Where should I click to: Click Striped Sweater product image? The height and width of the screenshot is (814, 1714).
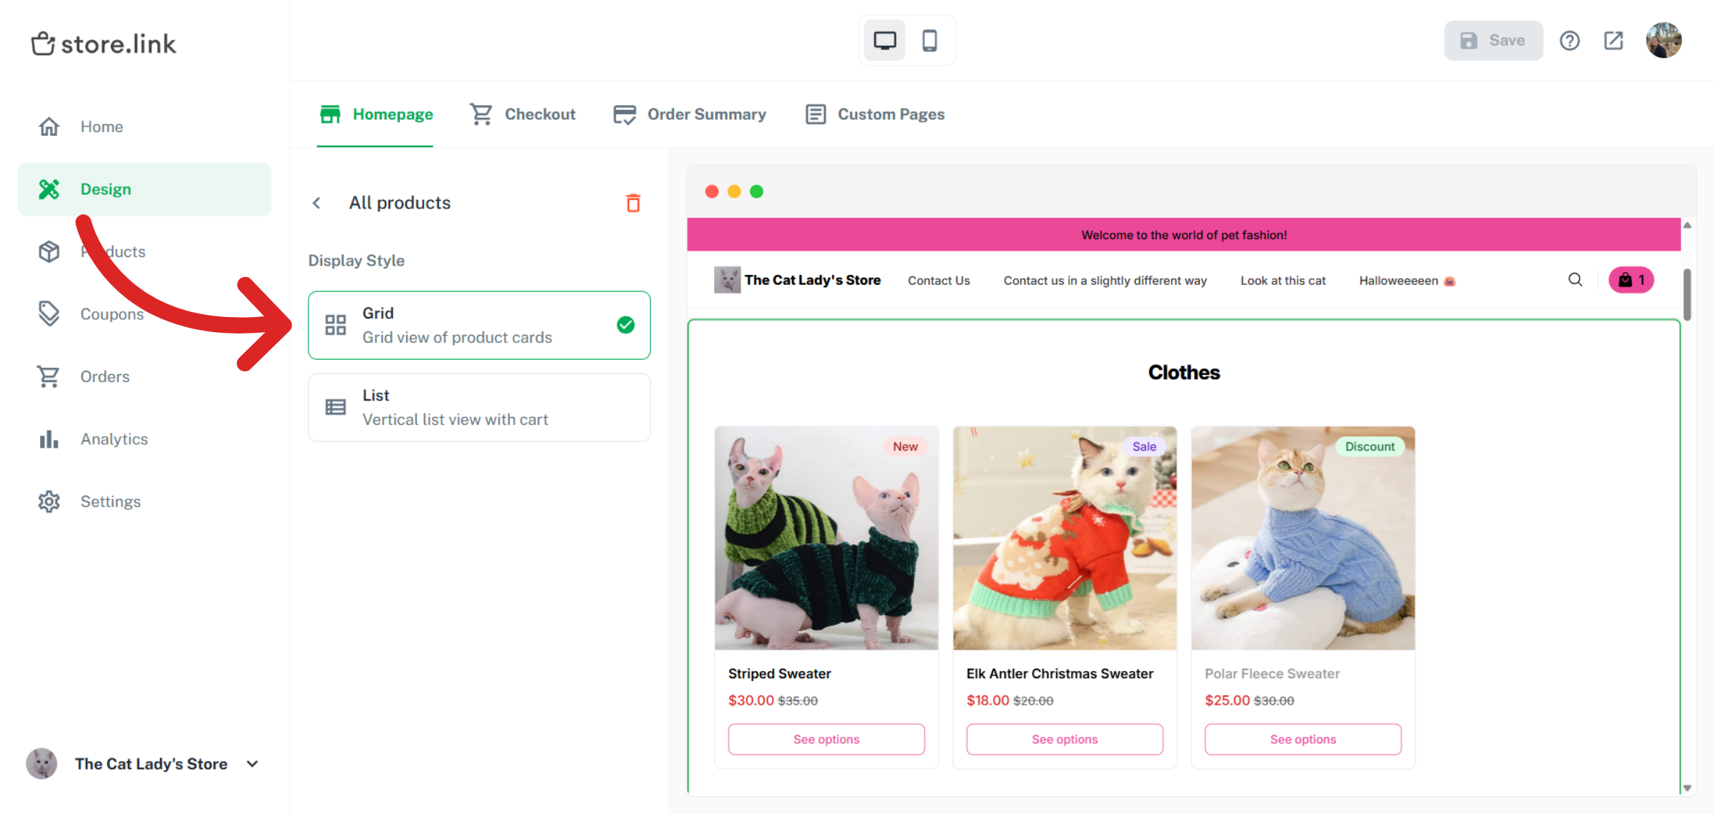pyautogui.click(x=826, y=538)
